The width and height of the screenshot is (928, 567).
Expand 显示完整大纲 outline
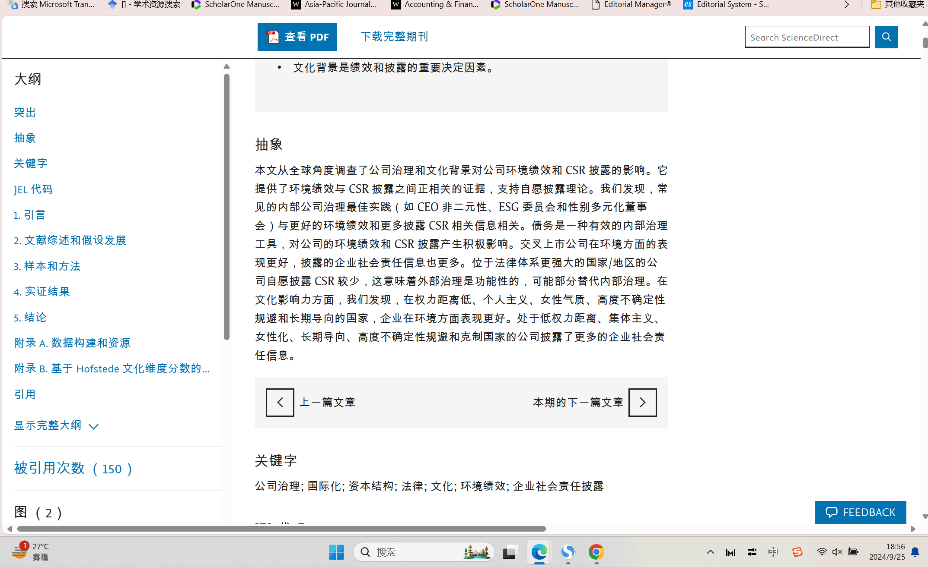[x=56, y=425]
